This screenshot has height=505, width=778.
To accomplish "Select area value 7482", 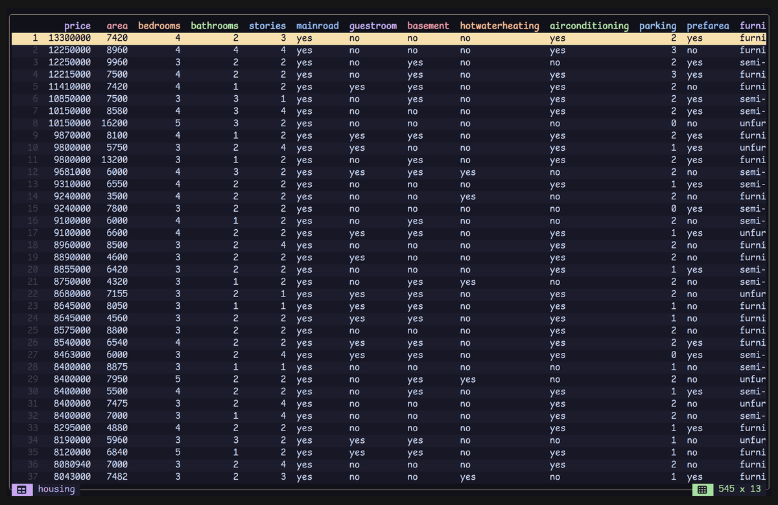I will [x=117, y=477].
